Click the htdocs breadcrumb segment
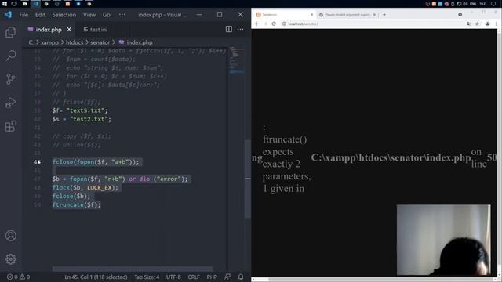This screenshot has height=282, width=502. pyautogui.click(x=75, y=42)
